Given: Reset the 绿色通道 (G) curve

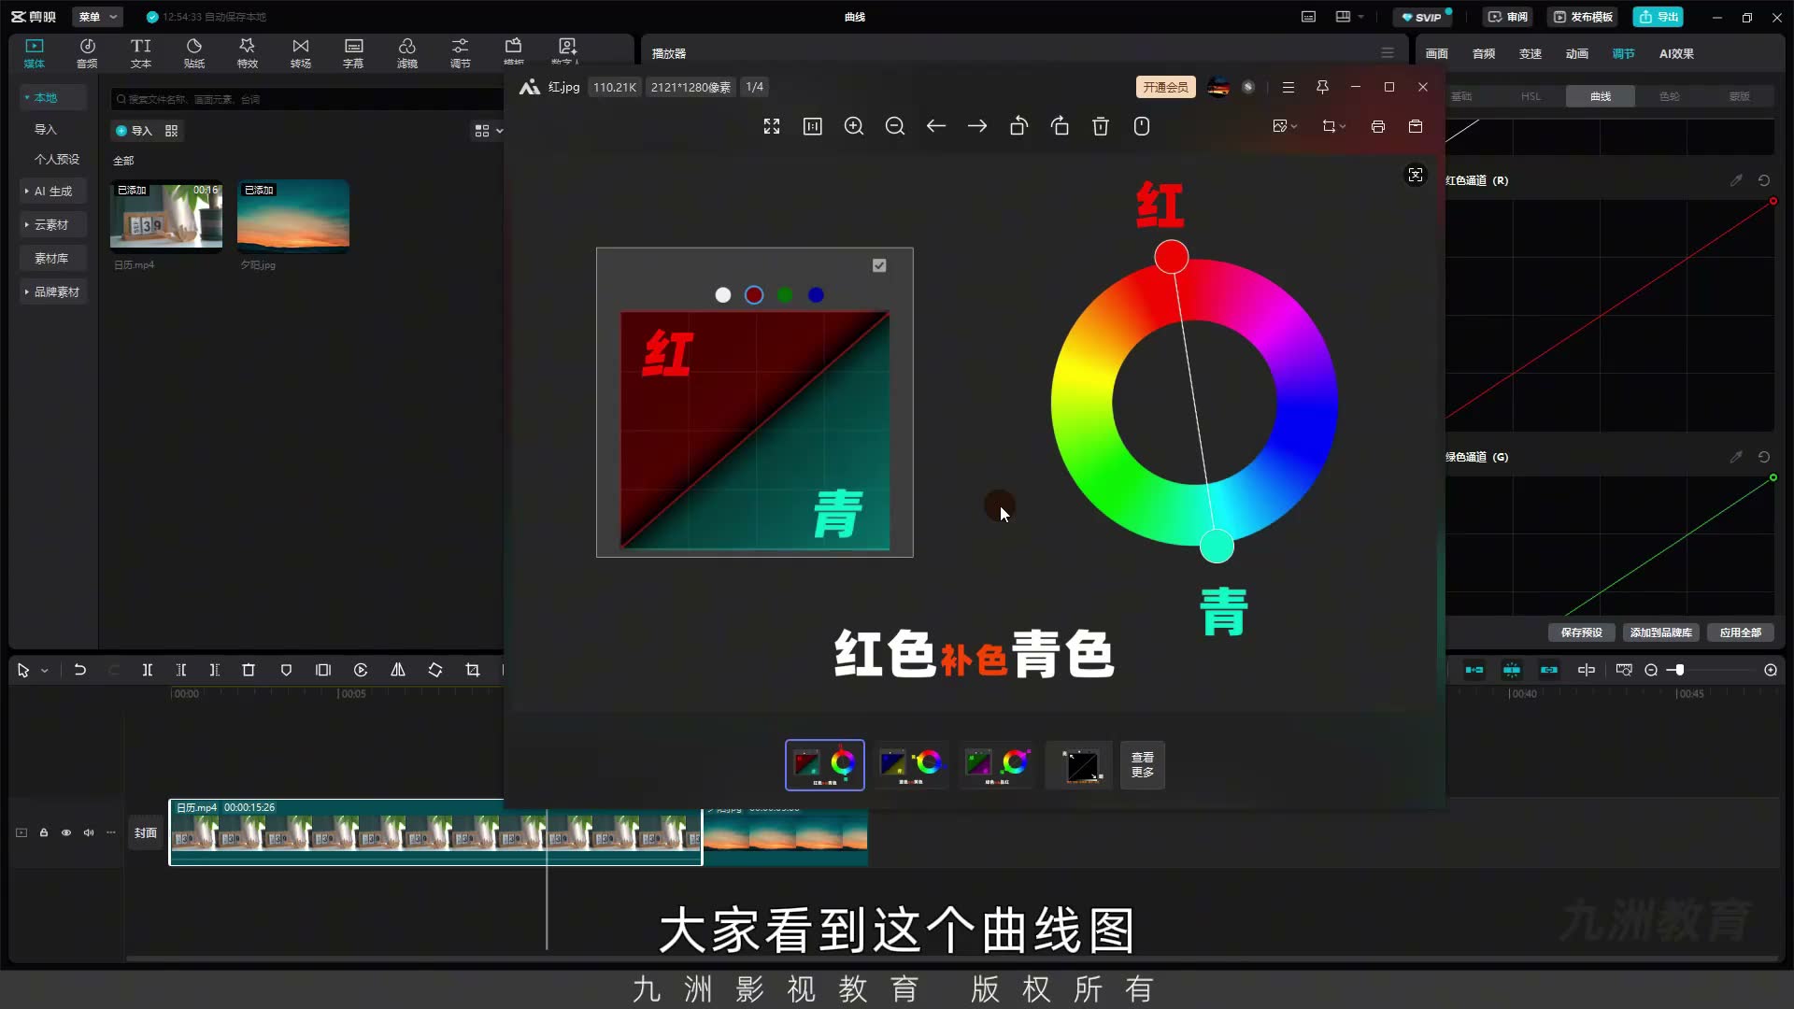Looking at the screenshot, I should click(1764, 457).
